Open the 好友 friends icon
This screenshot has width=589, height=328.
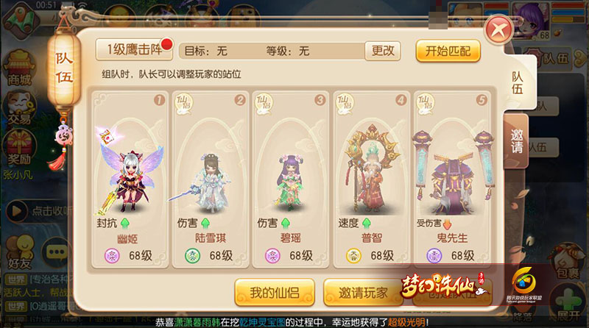tap(19, 252)
